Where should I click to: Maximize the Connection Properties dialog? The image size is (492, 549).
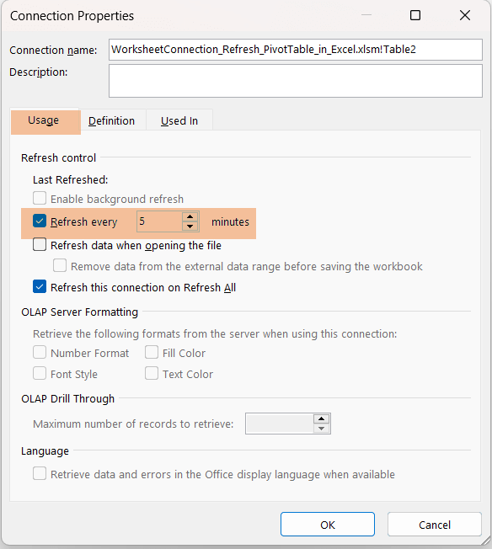[415, 15]
